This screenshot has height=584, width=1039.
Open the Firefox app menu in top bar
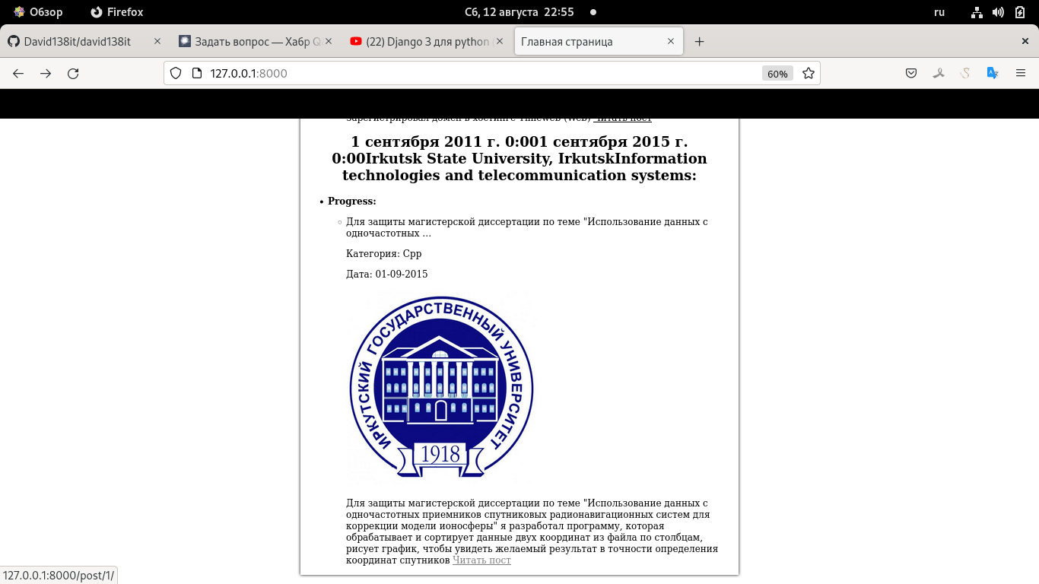click(116, 12)
